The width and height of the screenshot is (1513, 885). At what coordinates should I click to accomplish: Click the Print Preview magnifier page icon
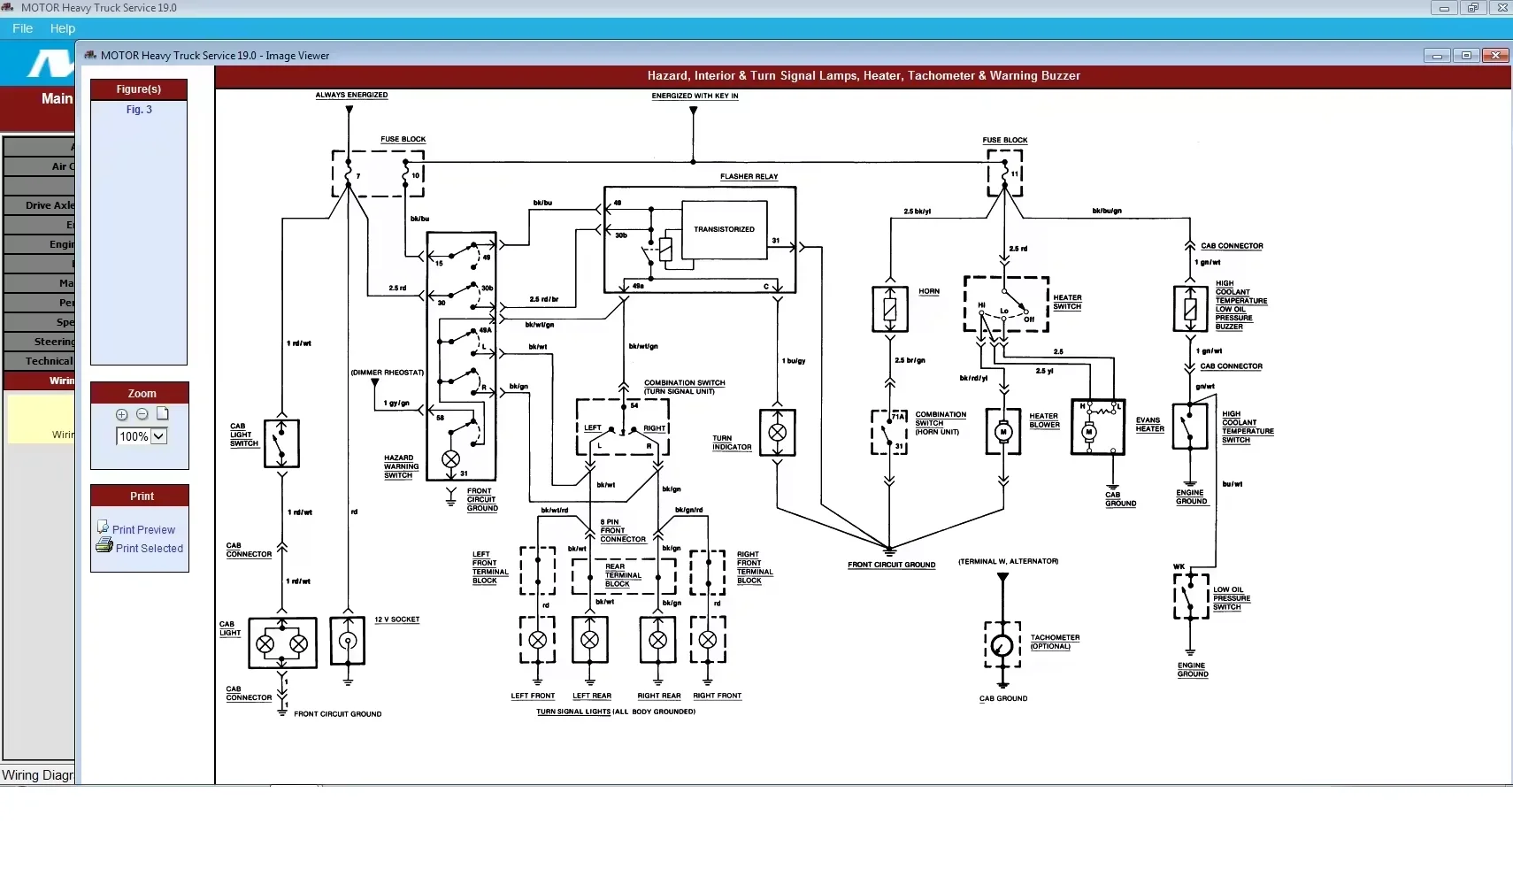(x=103, y=527)
